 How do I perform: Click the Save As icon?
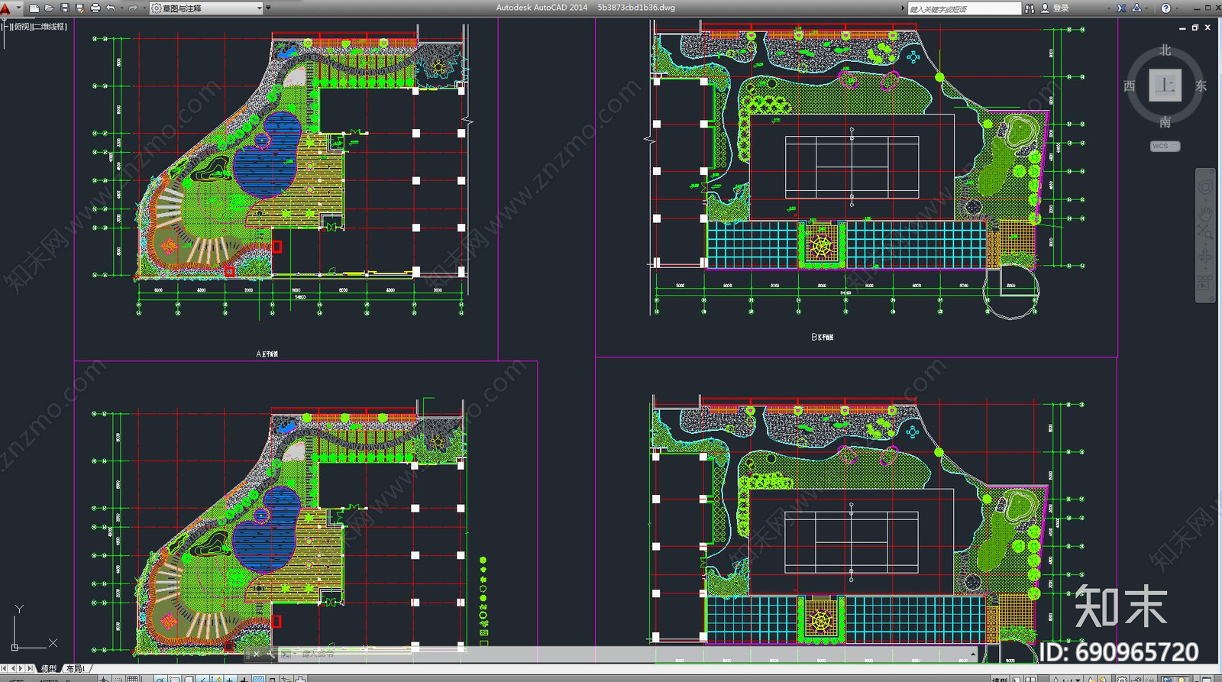coord(79,8)
